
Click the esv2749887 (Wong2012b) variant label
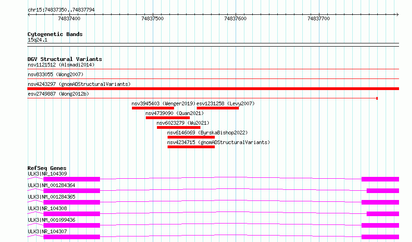58,94
